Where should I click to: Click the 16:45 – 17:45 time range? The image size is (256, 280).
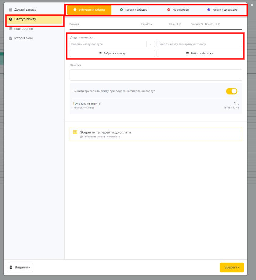point(231,108)
